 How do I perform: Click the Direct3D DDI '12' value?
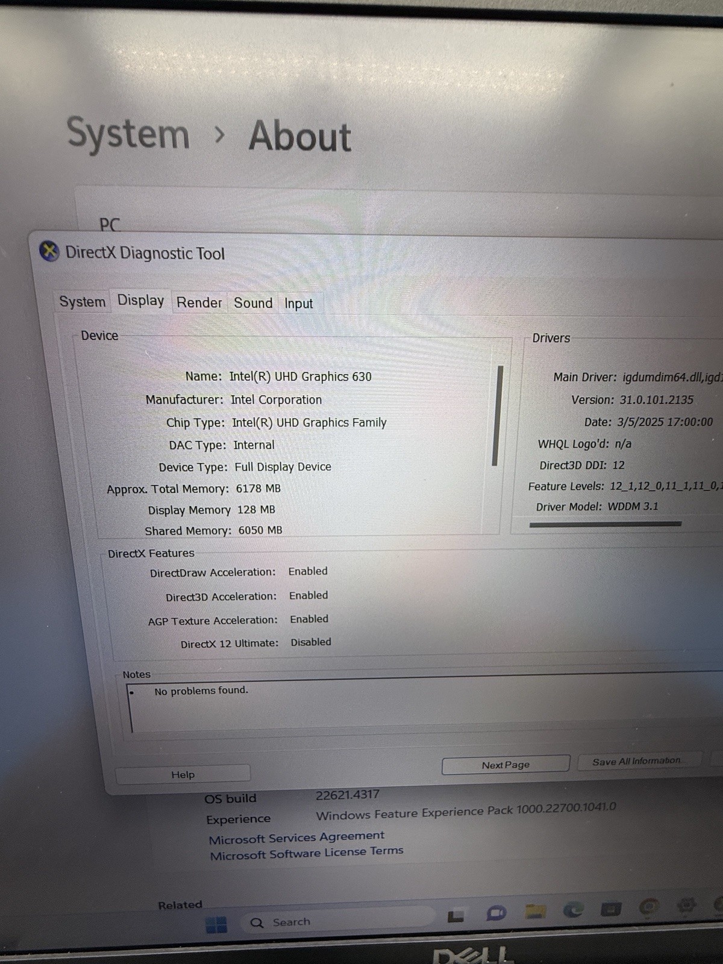coord(618,465)
